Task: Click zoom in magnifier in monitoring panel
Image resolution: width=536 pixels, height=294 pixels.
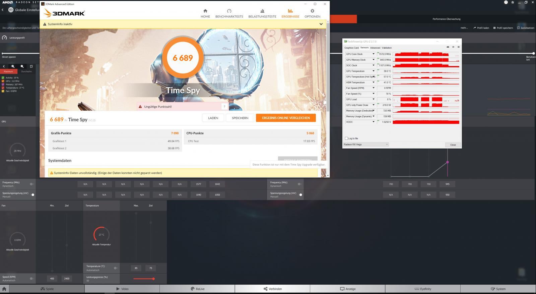Action: pyautogui.click(x=13, y=66)
